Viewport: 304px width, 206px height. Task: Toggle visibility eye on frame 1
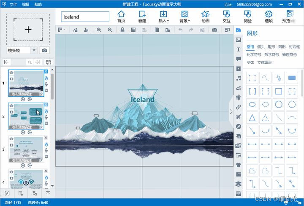(x=11, y=73)
